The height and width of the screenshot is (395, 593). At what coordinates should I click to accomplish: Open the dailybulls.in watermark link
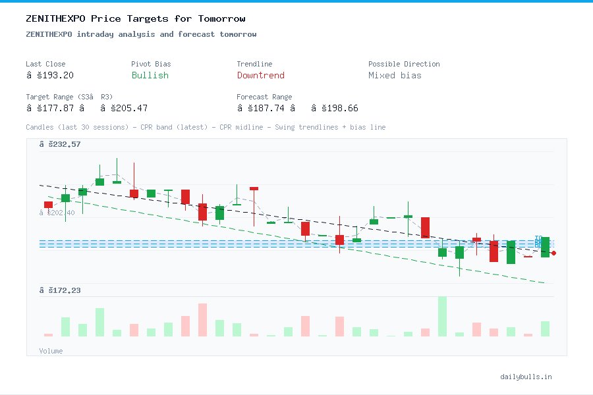(x=526, y=377)
